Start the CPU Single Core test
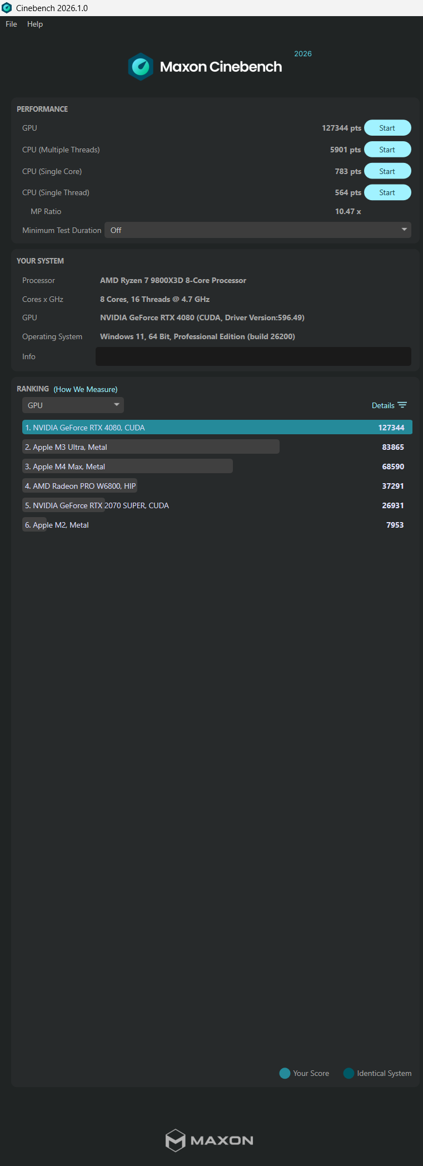The image size is (423, 1166). tap(387, 171)
